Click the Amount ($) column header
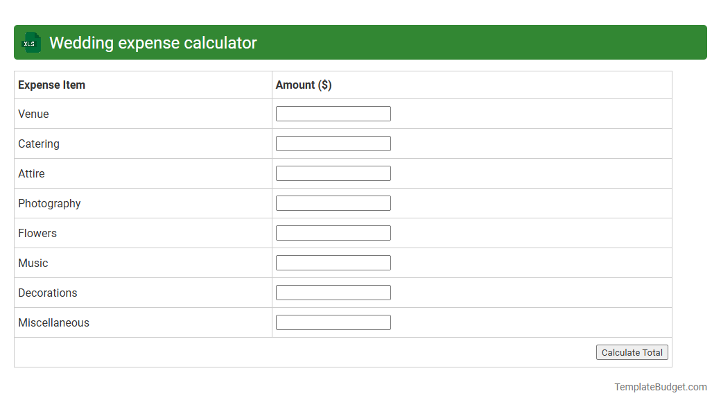721x407 pixels. (304, 85)
